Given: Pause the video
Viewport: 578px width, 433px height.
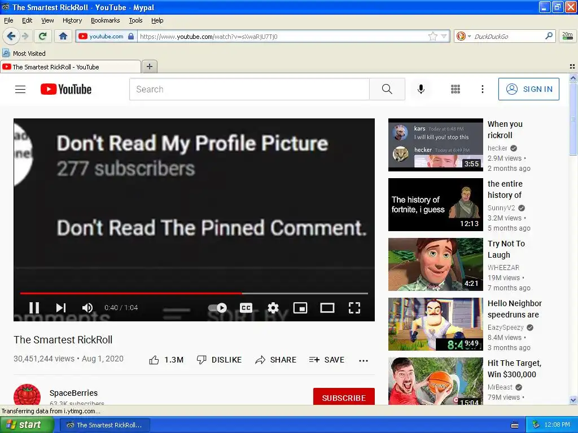Looking at the screenshot, I should click(x=34, y=308).
